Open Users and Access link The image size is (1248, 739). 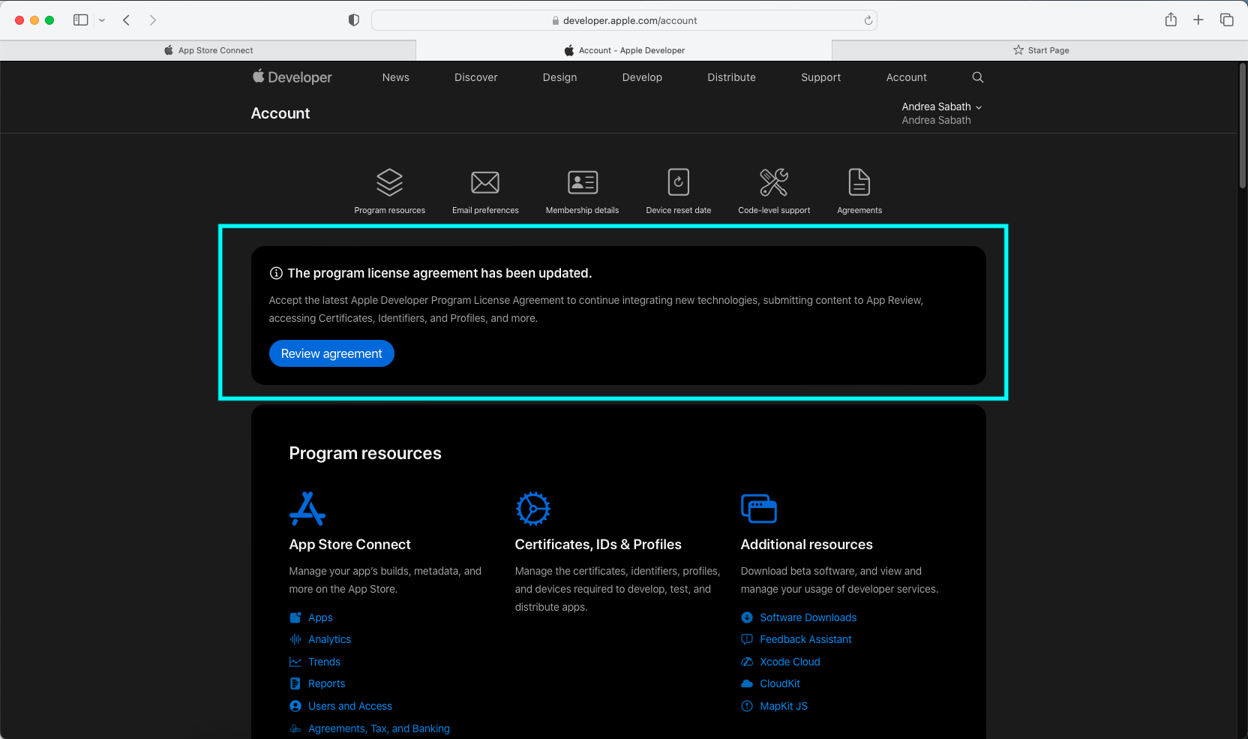click(x=350, y=706)
